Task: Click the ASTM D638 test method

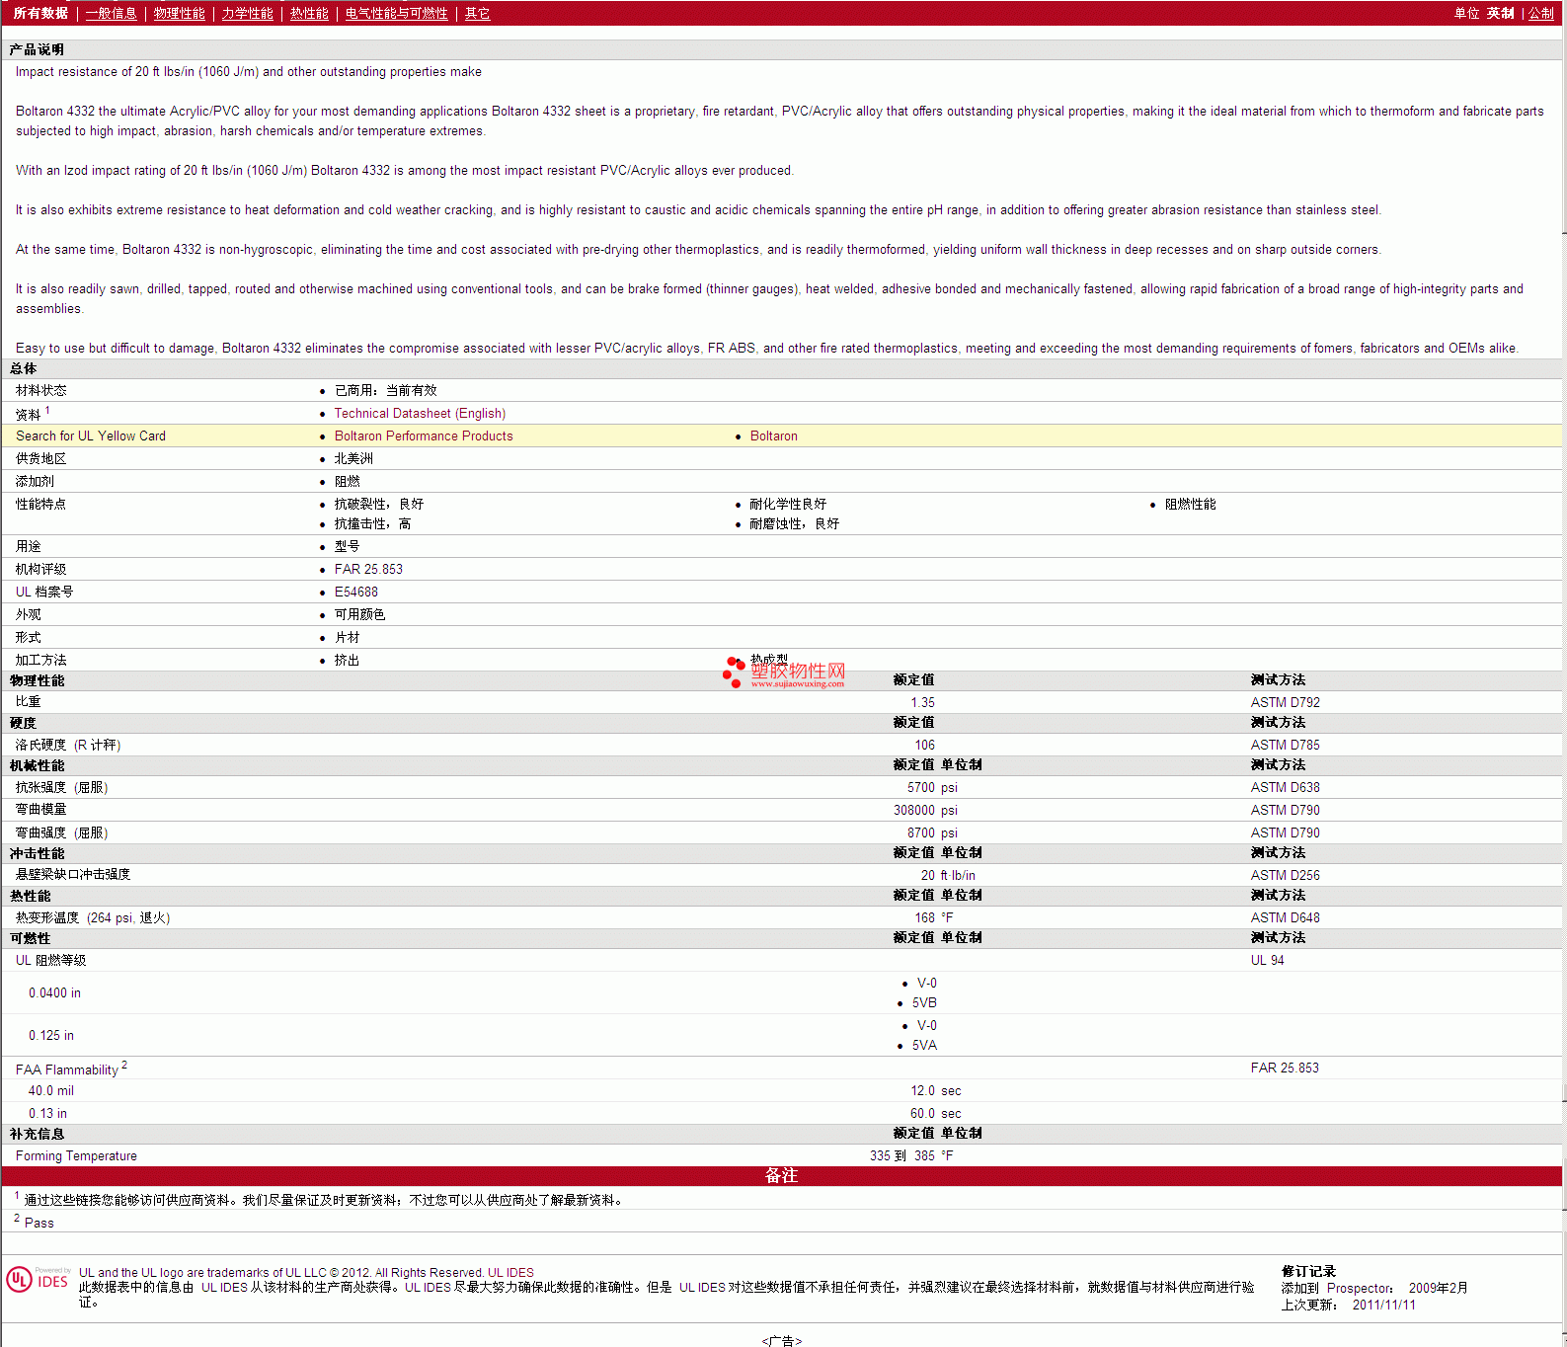Action: pos(1286,787)
